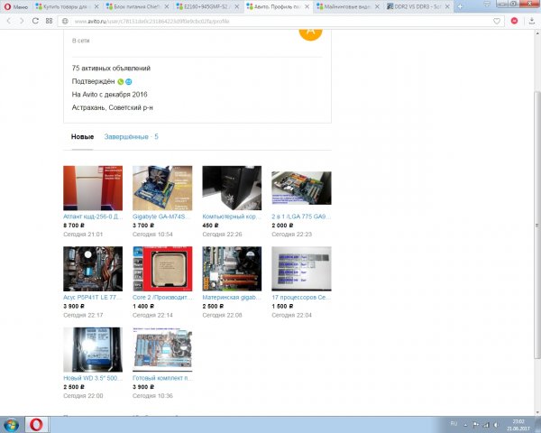Open the 17 процессоров listing link
The width and height of the screenshot is (541, 433).
pos(301,298)
